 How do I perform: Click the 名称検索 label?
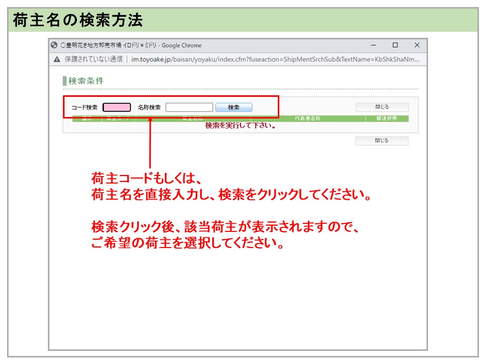149,107
